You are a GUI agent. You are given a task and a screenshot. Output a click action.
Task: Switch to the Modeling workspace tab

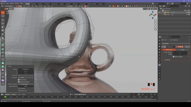coord(33,4)
